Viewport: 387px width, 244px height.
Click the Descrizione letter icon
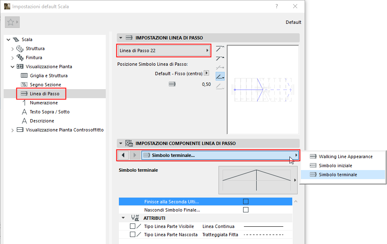tap(24, 121)
